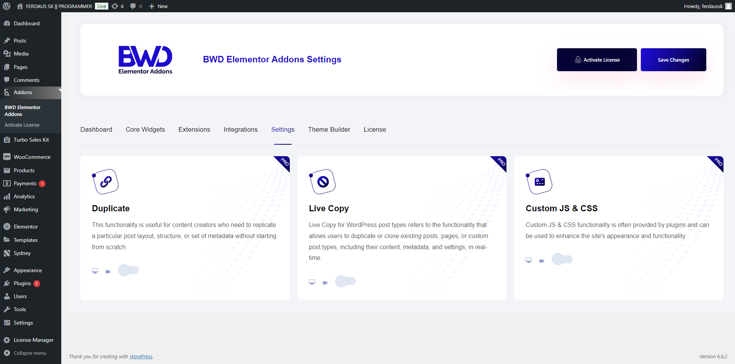Click the Templates folder icon

pos(7,240)
